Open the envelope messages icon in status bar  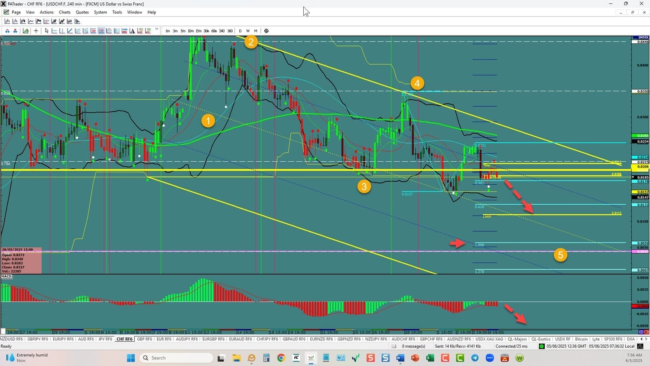[x=394, y=346]
